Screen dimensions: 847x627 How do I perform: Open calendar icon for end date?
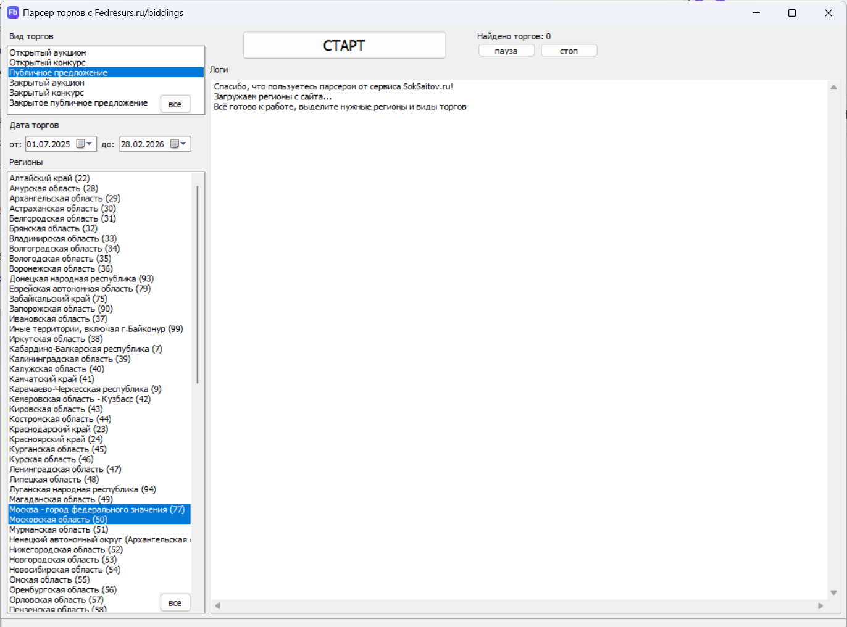point(175,144)
